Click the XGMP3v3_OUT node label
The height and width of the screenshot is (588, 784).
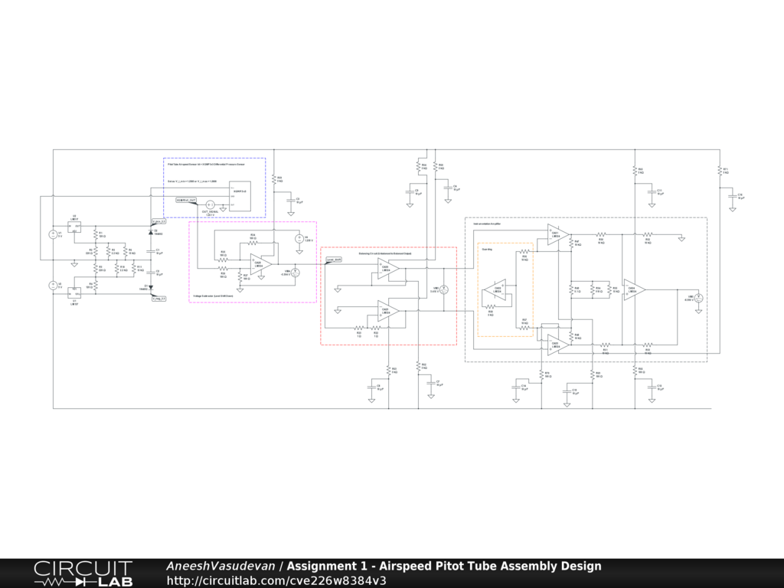click(186, 200)
